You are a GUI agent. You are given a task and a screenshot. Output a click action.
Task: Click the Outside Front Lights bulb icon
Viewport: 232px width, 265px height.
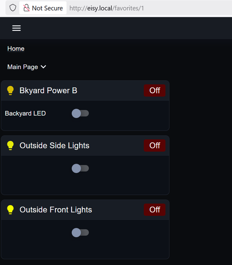(10, 210)
